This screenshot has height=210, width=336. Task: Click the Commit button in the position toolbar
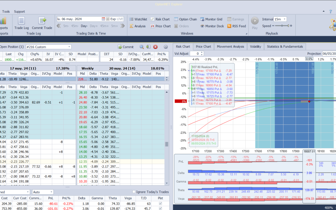point(126,47)
